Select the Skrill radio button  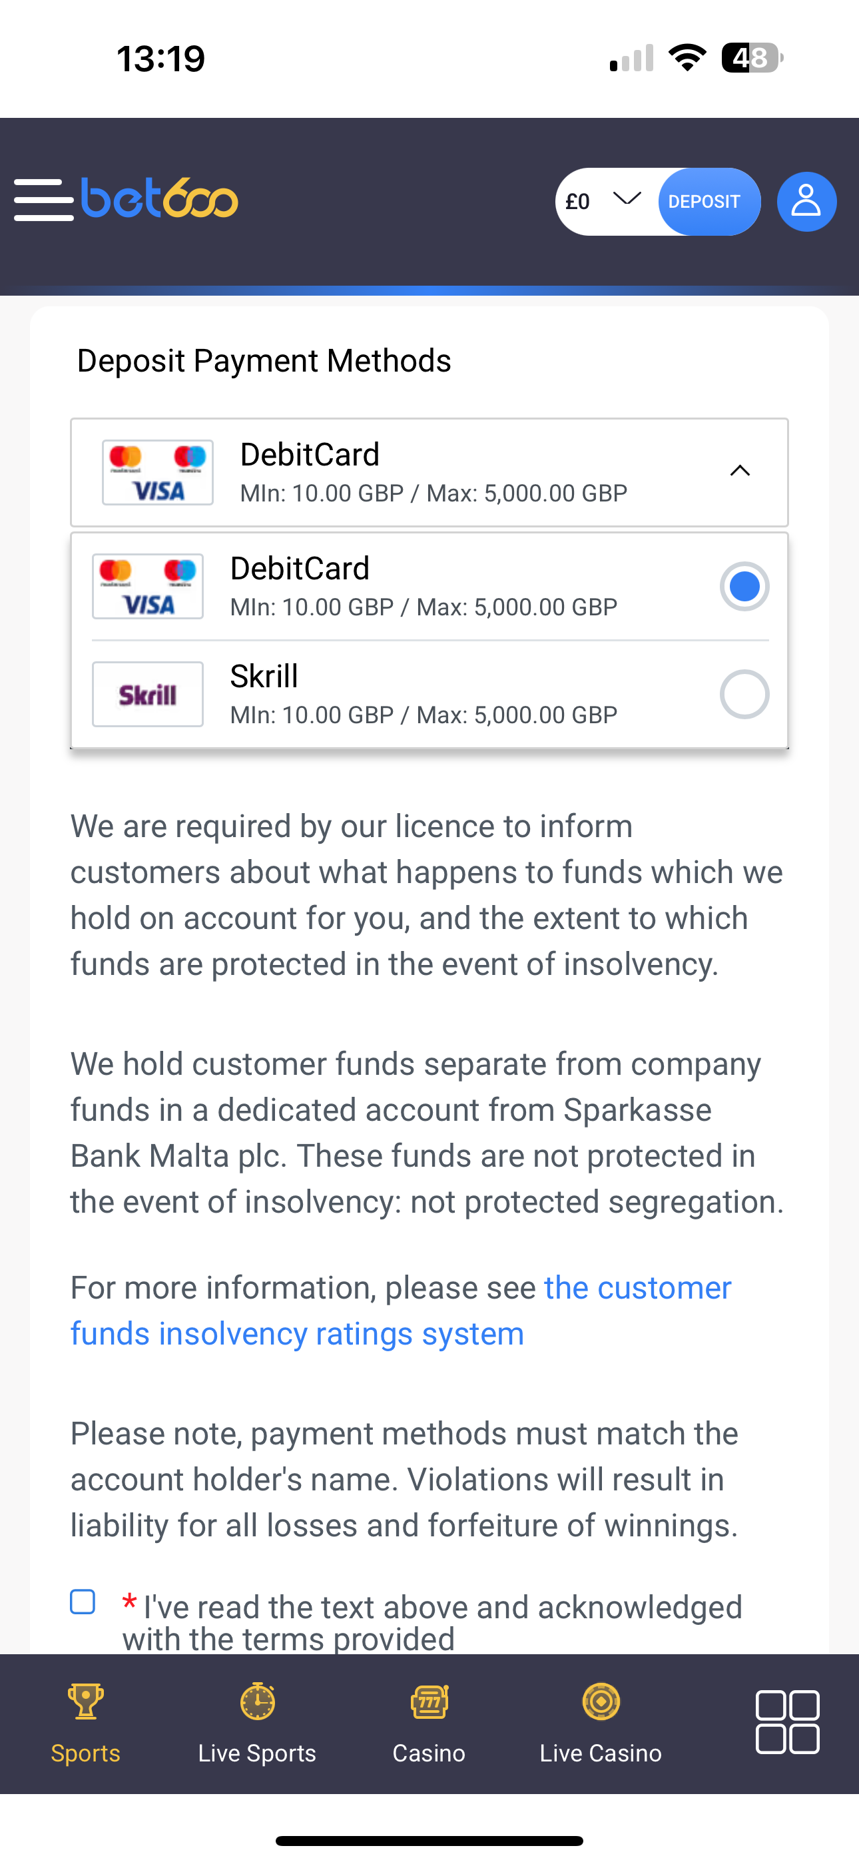point(744,695)
